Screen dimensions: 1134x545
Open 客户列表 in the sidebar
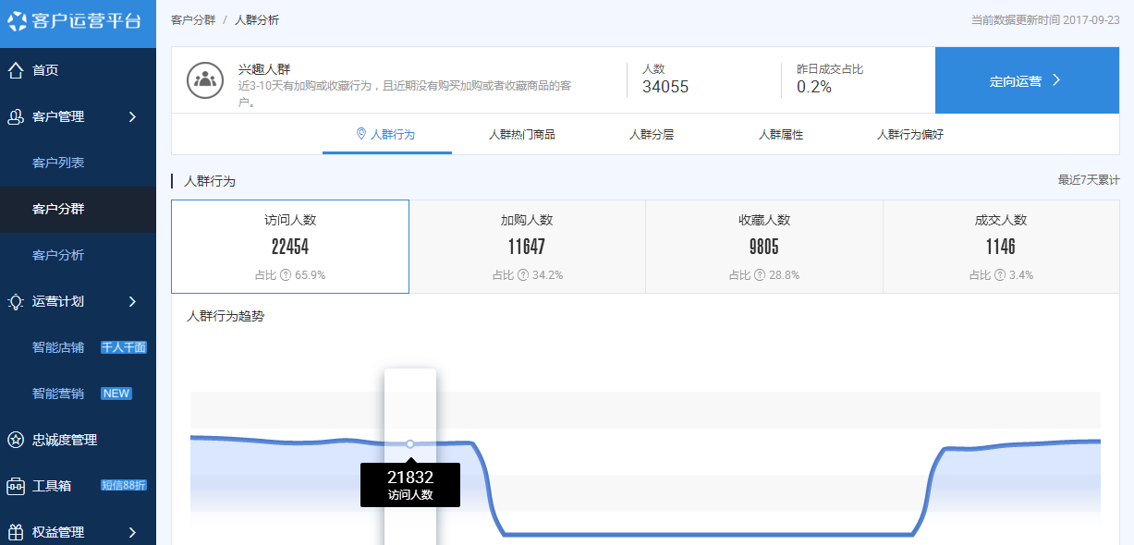point(58,163)
